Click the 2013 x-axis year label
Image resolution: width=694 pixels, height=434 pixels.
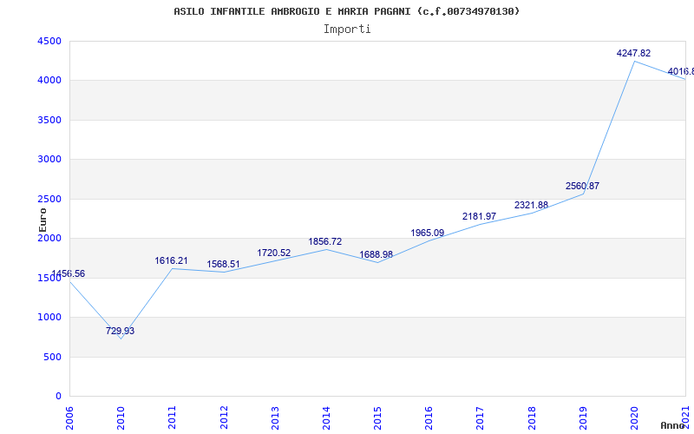coord(275,418)
